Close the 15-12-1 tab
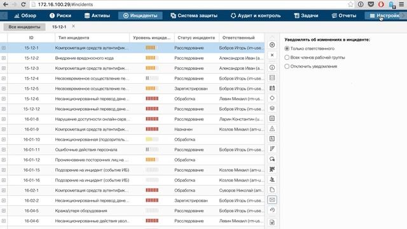407x229 pixels. pyautogui.click(x=74, y=26)
